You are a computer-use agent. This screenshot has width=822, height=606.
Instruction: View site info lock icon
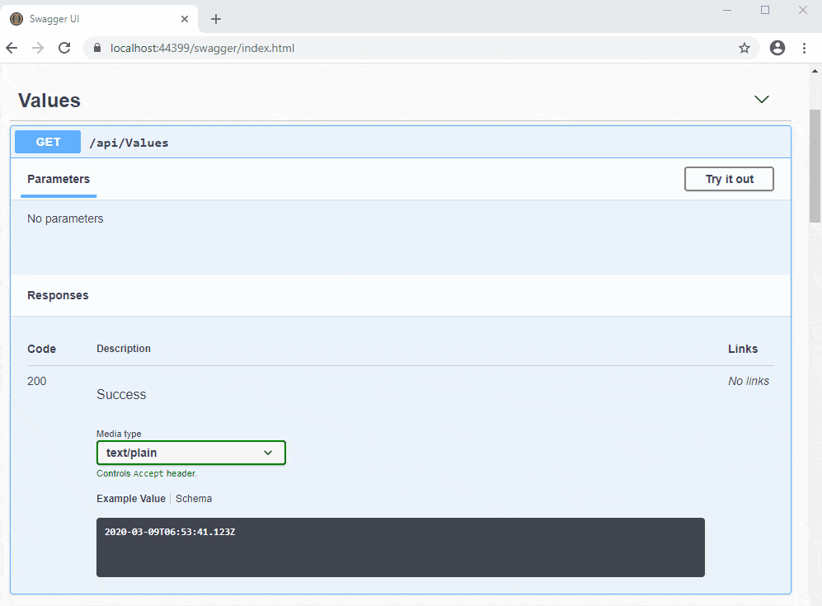[x=97, y=48]
